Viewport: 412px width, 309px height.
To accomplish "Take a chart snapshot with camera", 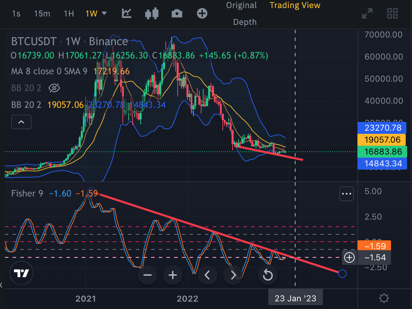I will click(x=177, y=13).
